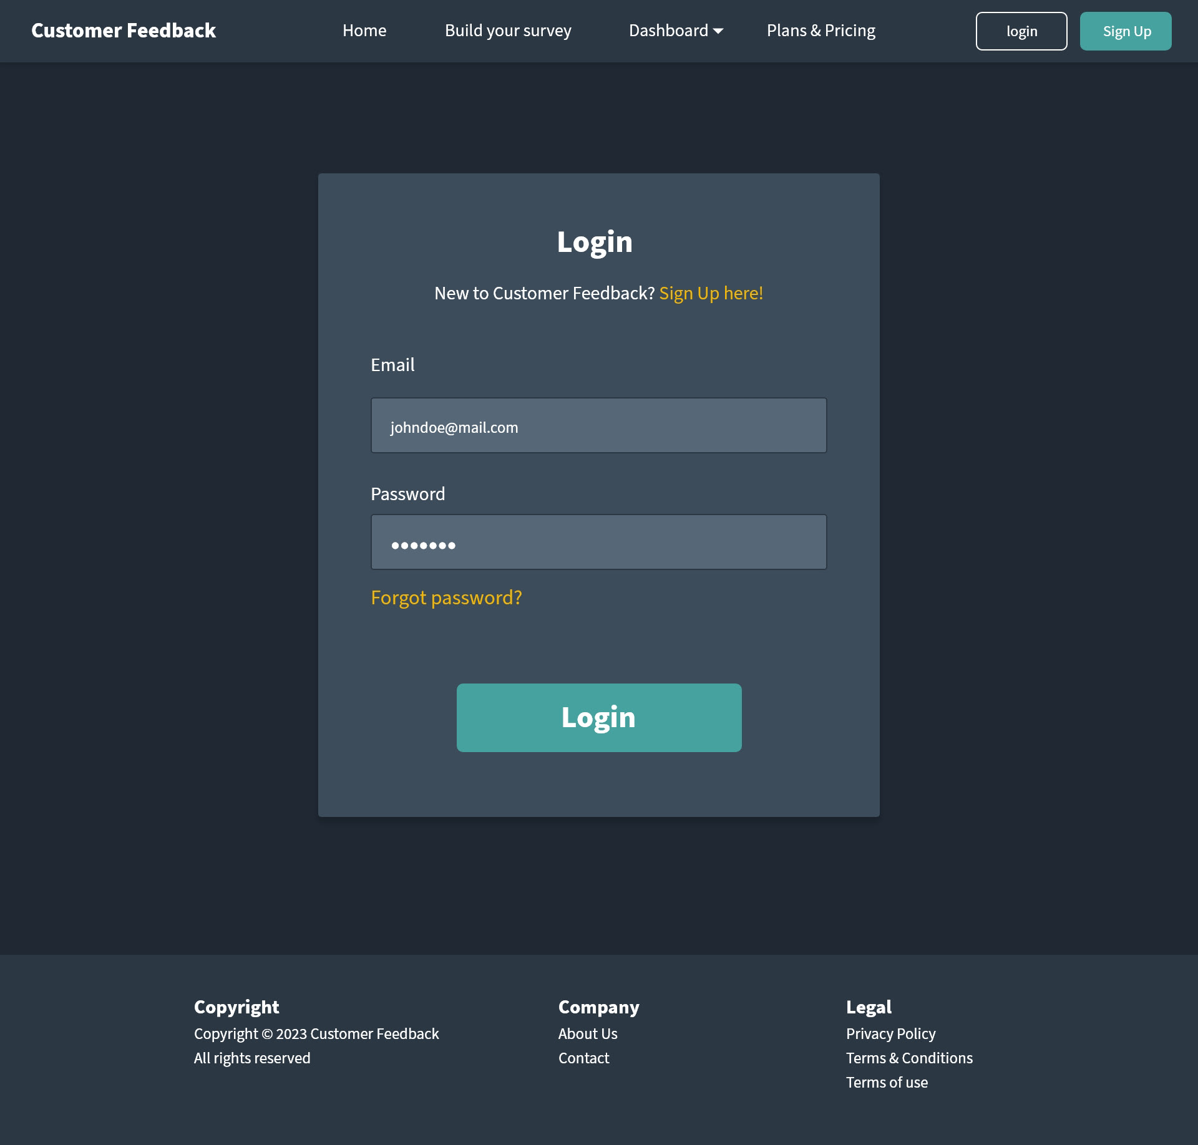
Task: Focus the Email input field
Action: point(599,425)
